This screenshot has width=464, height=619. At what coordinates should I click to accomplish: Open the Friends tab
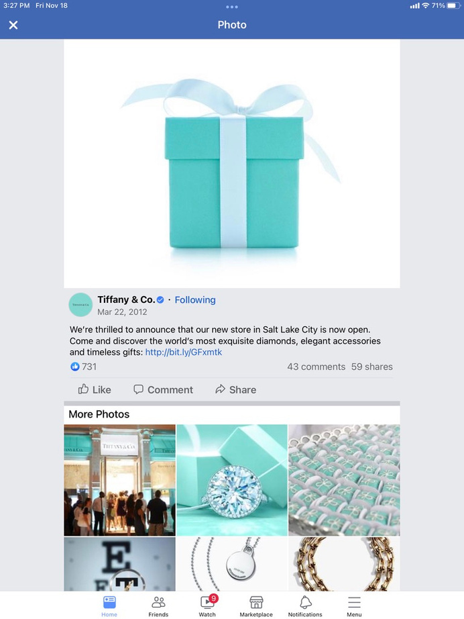(x=158, y=606)
